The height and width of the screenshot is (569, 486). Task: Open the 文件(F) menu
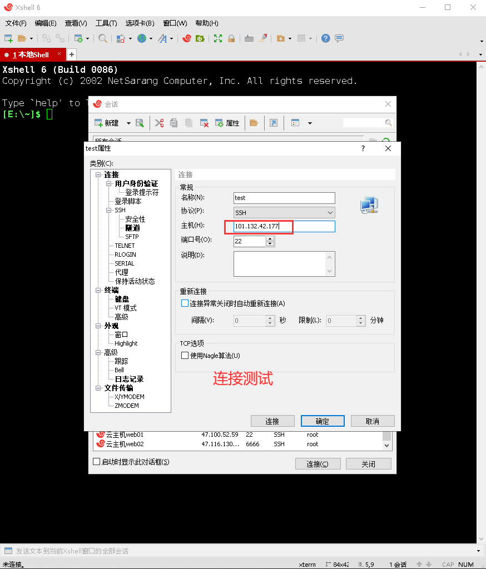click(x=16, y=23)
